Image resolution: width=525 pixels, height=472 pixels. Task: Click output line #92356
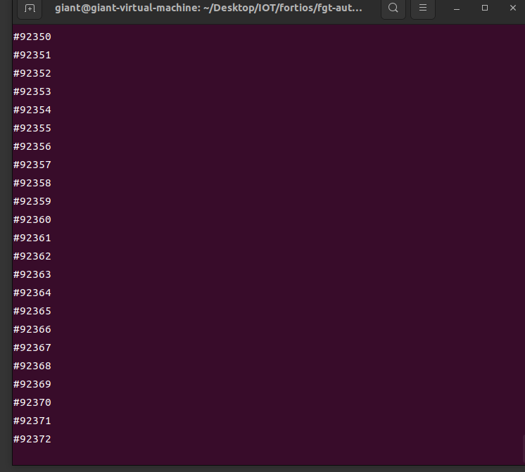point(32,146)
